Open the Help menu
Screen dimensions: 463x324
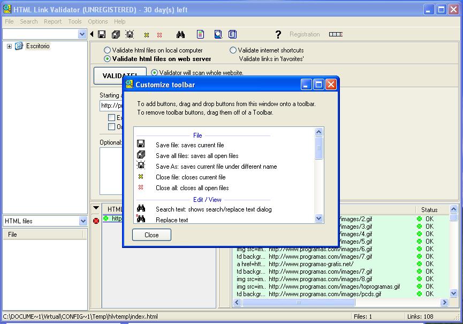click(119, 21)
